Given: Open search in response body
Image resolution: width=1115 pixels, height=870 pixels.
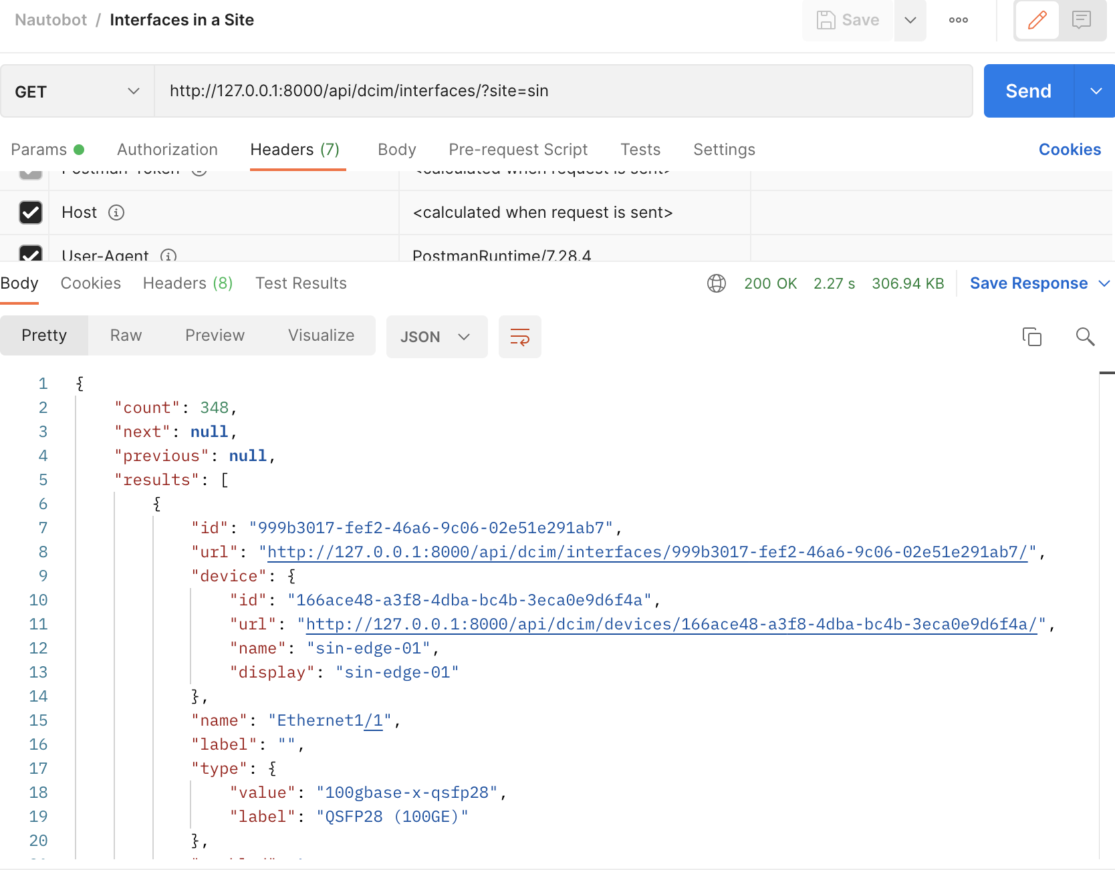Looking at the screenshot, I should (x=1085, y=337).
